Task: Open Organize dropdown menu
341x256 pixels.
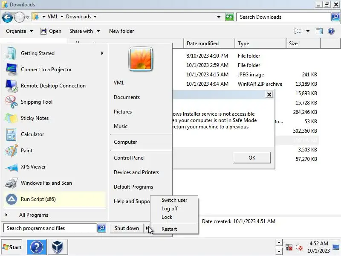Action: pyautogui.click(x=19, y=31)
